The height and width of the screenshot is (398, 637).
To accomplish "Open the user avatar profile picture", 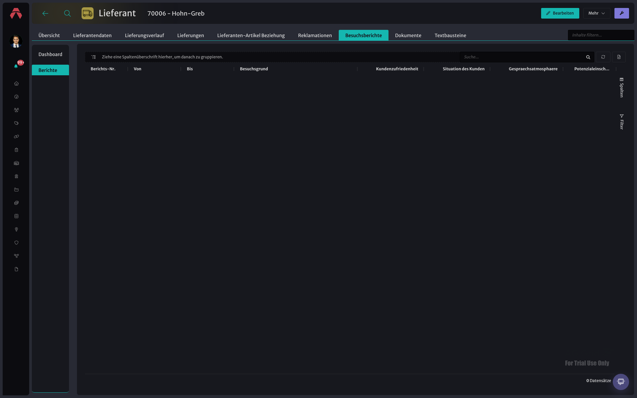I will 16,41.
